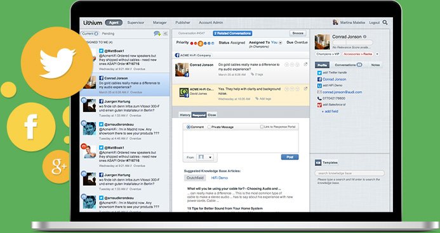Click the Snooze button
440x233 pixels.
(298, 34)
